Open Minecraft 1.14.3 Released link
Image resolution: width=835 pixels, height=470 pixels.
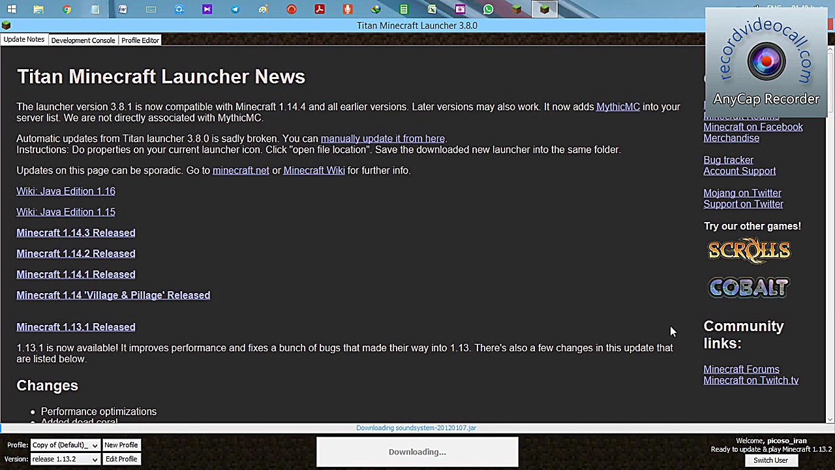[x=76, y=233]
